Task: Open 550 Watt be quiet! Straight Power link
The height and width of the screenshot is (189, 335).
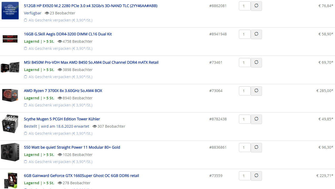Action: [72, 147]
